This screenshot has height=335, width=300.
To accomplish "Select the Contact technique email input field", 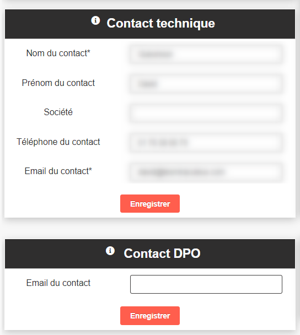I will 206,172.
